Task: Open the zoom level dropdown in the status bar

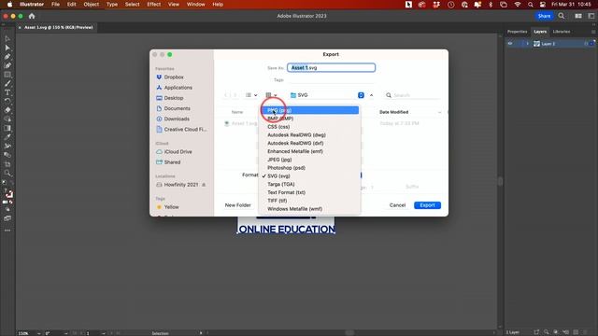Action: point(39,333)
